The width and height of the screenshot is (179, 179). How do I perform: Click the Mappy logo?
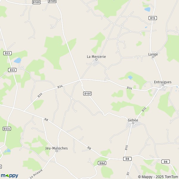[x=10, y=176]
